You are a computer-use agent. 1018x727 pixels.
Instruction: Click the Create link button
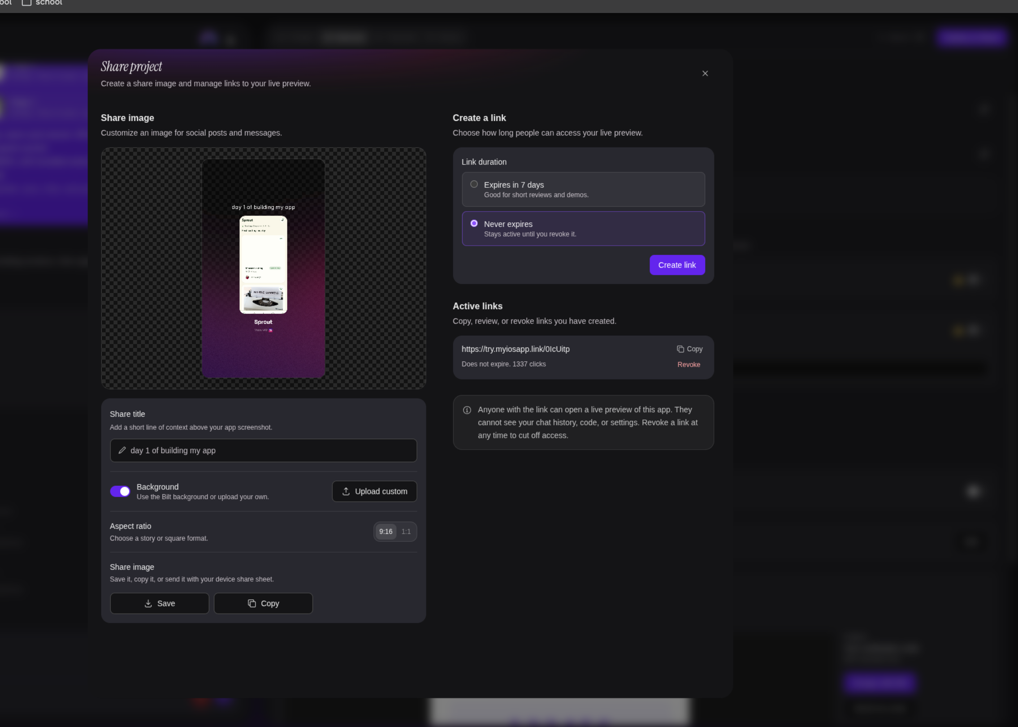coord(677,265)
